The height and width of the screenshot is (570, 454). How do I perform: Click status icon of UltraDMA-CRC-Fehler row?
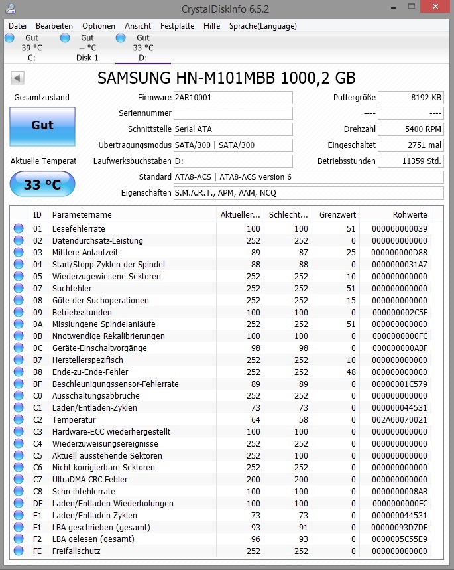pos(19,479)
